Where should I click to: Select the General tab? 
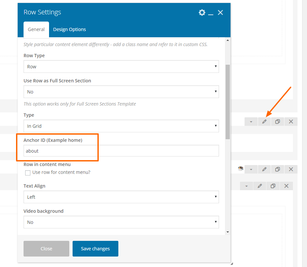pos(36,29)
